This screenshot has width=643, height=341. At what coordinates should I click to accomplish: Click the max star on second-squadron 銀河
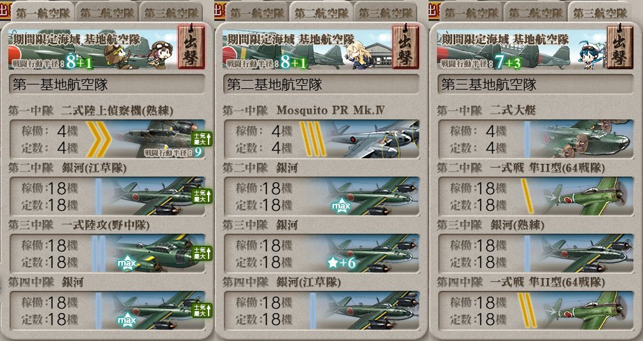point(341,206)
